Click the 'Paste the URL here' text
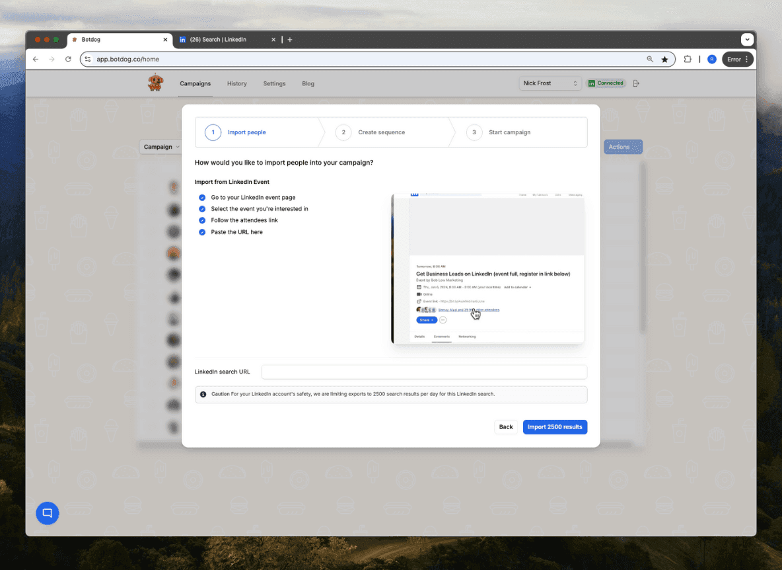Viewport: 782px width, 570px height. pos(236,232)
